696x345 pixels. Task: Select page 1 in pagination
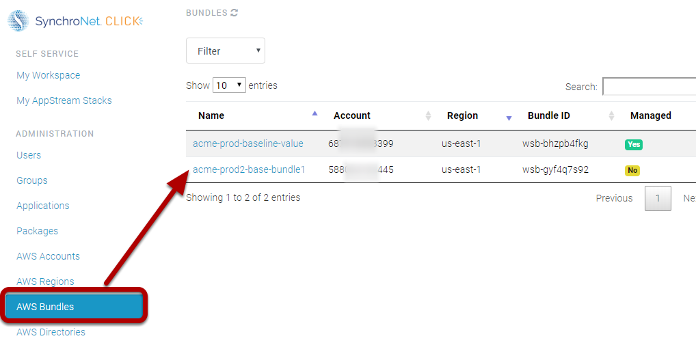click(x=658, y=198)
